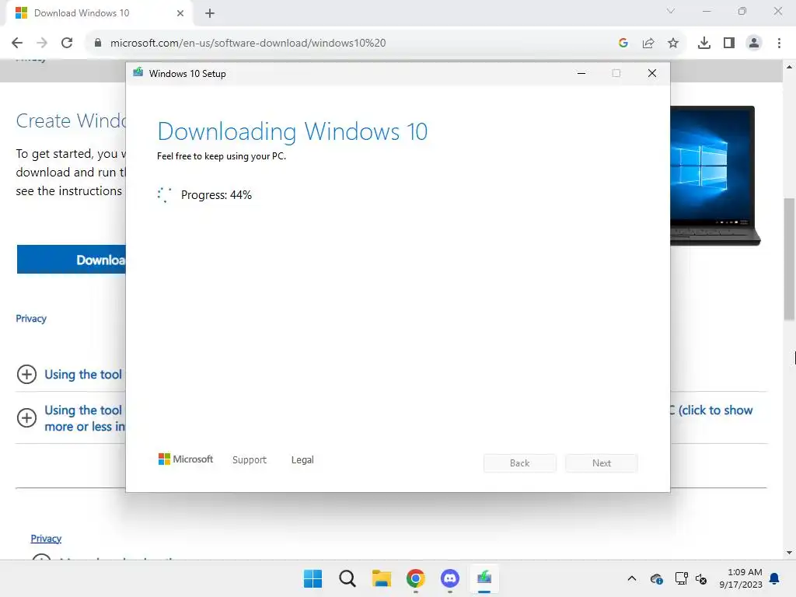This screenshot has height=597, width=796.
Task: Open taskbar Search
Action: point(347,578)
